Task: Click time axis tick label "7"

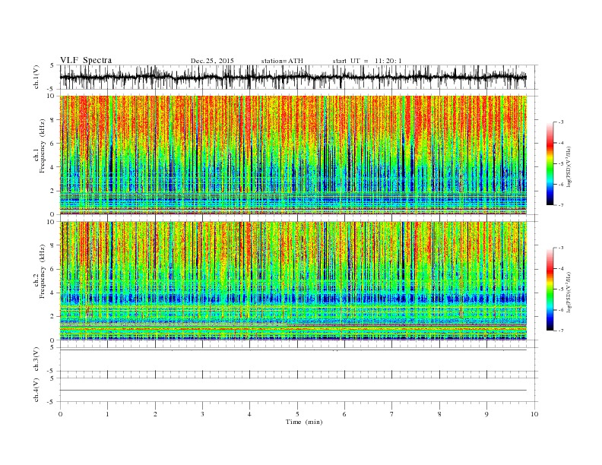Action: tap(392, 414)
